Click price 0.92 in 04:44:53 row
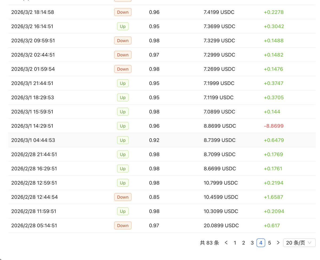Screen dimensions: 320x260 point(154,140)
